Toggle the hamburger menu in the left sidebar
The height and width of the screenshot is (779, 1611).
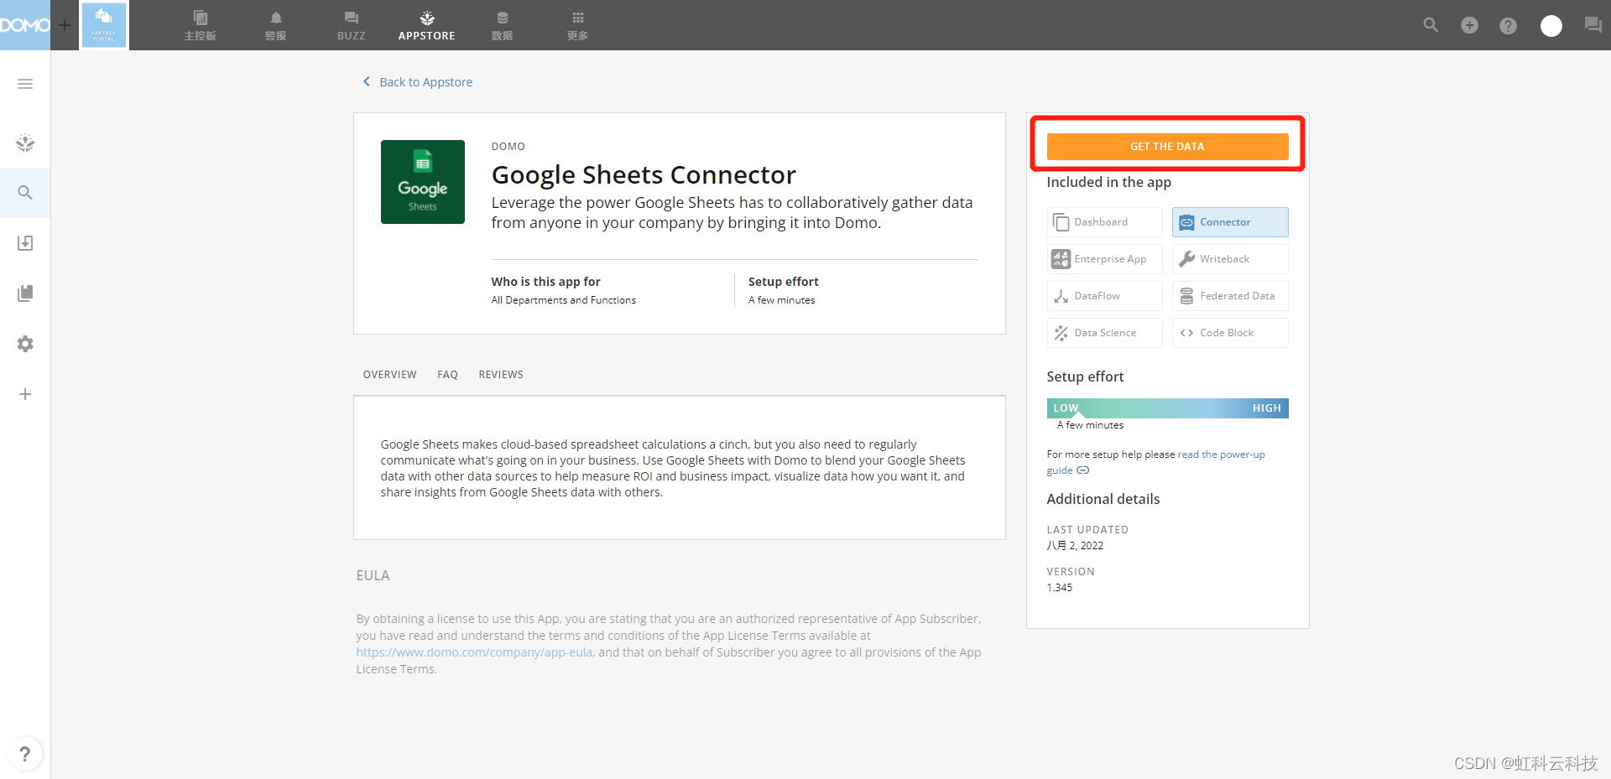tap(25, 84)
